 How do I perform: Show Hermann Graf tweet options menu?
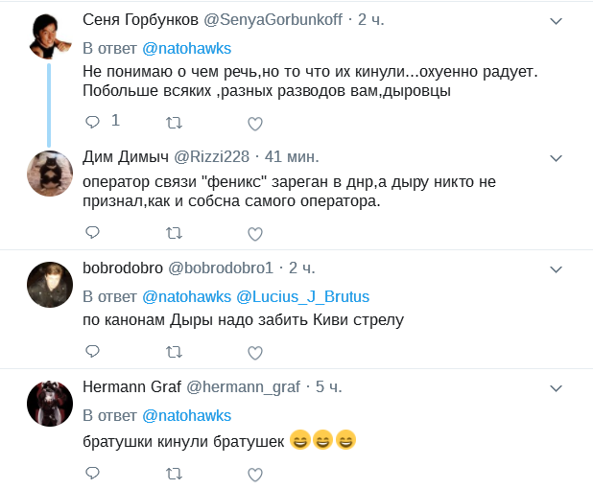point(555,387)
